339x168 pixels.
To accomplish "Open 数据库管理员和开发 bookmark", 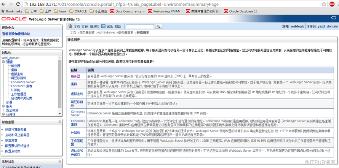I will [x=203, y=11].
